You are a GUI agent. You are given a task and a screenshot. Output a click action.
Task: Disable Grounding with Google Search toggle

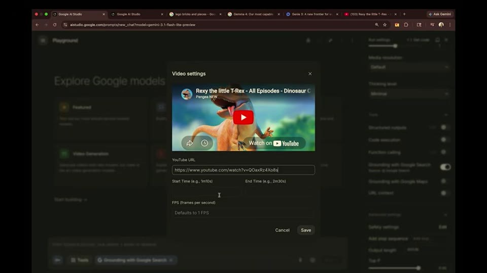pos(445,167)
